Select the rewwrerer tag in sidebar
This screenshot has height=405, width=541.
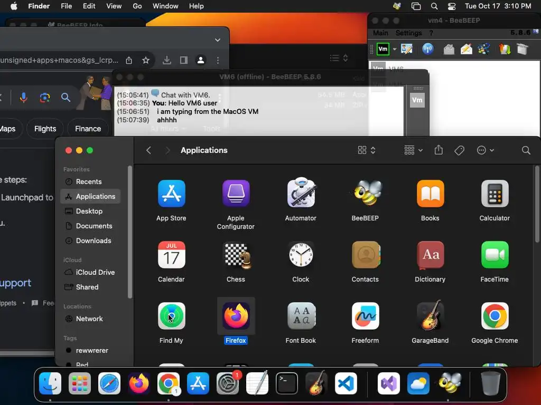pyautogui.click(x=90, y=350)
